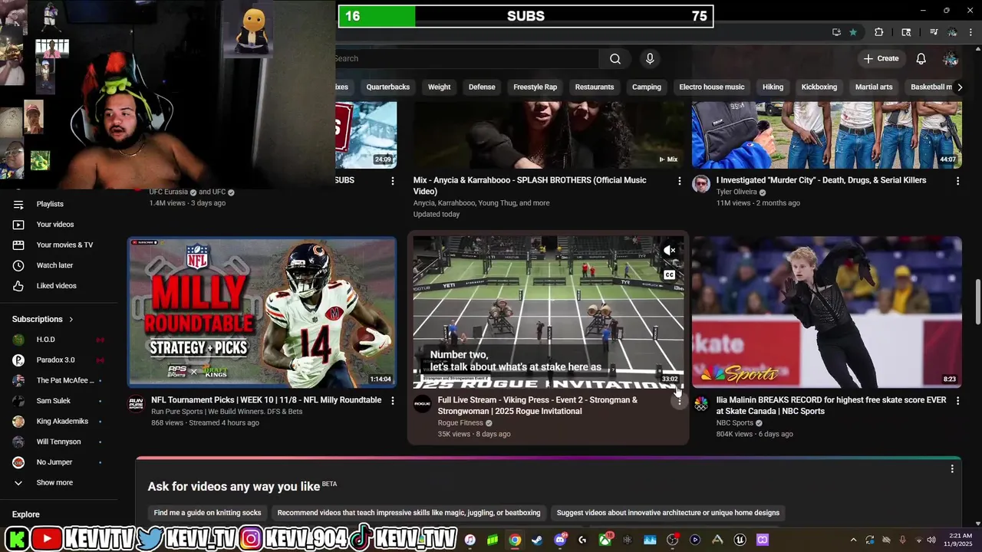Image resolution: width=982 pixels, height=552 pixels.
Task: Show more chips with the right arrow
Action: 959,87
